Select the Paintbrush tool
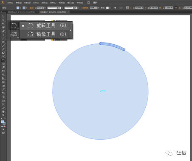This screenshot has height=161, width=192. coord(3,46)
